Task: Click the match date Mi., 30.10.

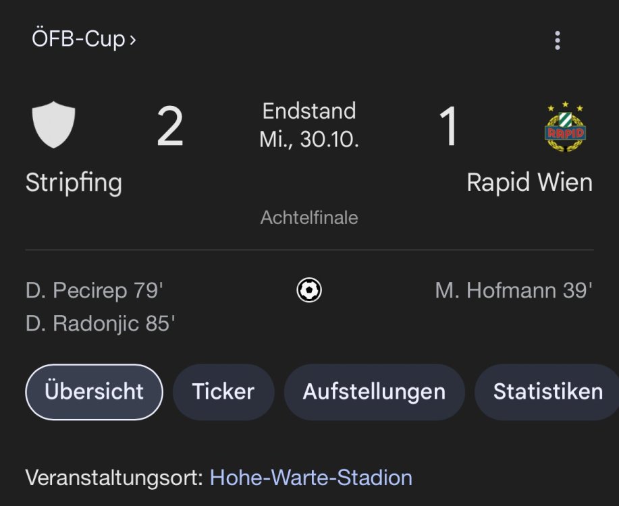Action: point(309,139)
